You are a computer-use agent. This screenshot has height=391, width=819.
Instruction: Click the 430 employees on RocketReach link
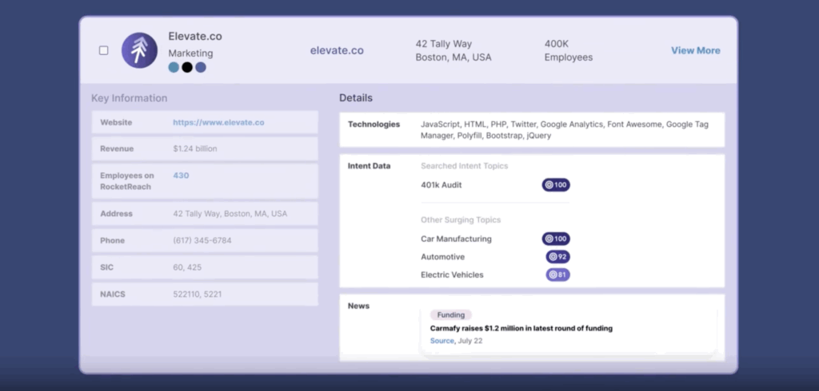181,176
